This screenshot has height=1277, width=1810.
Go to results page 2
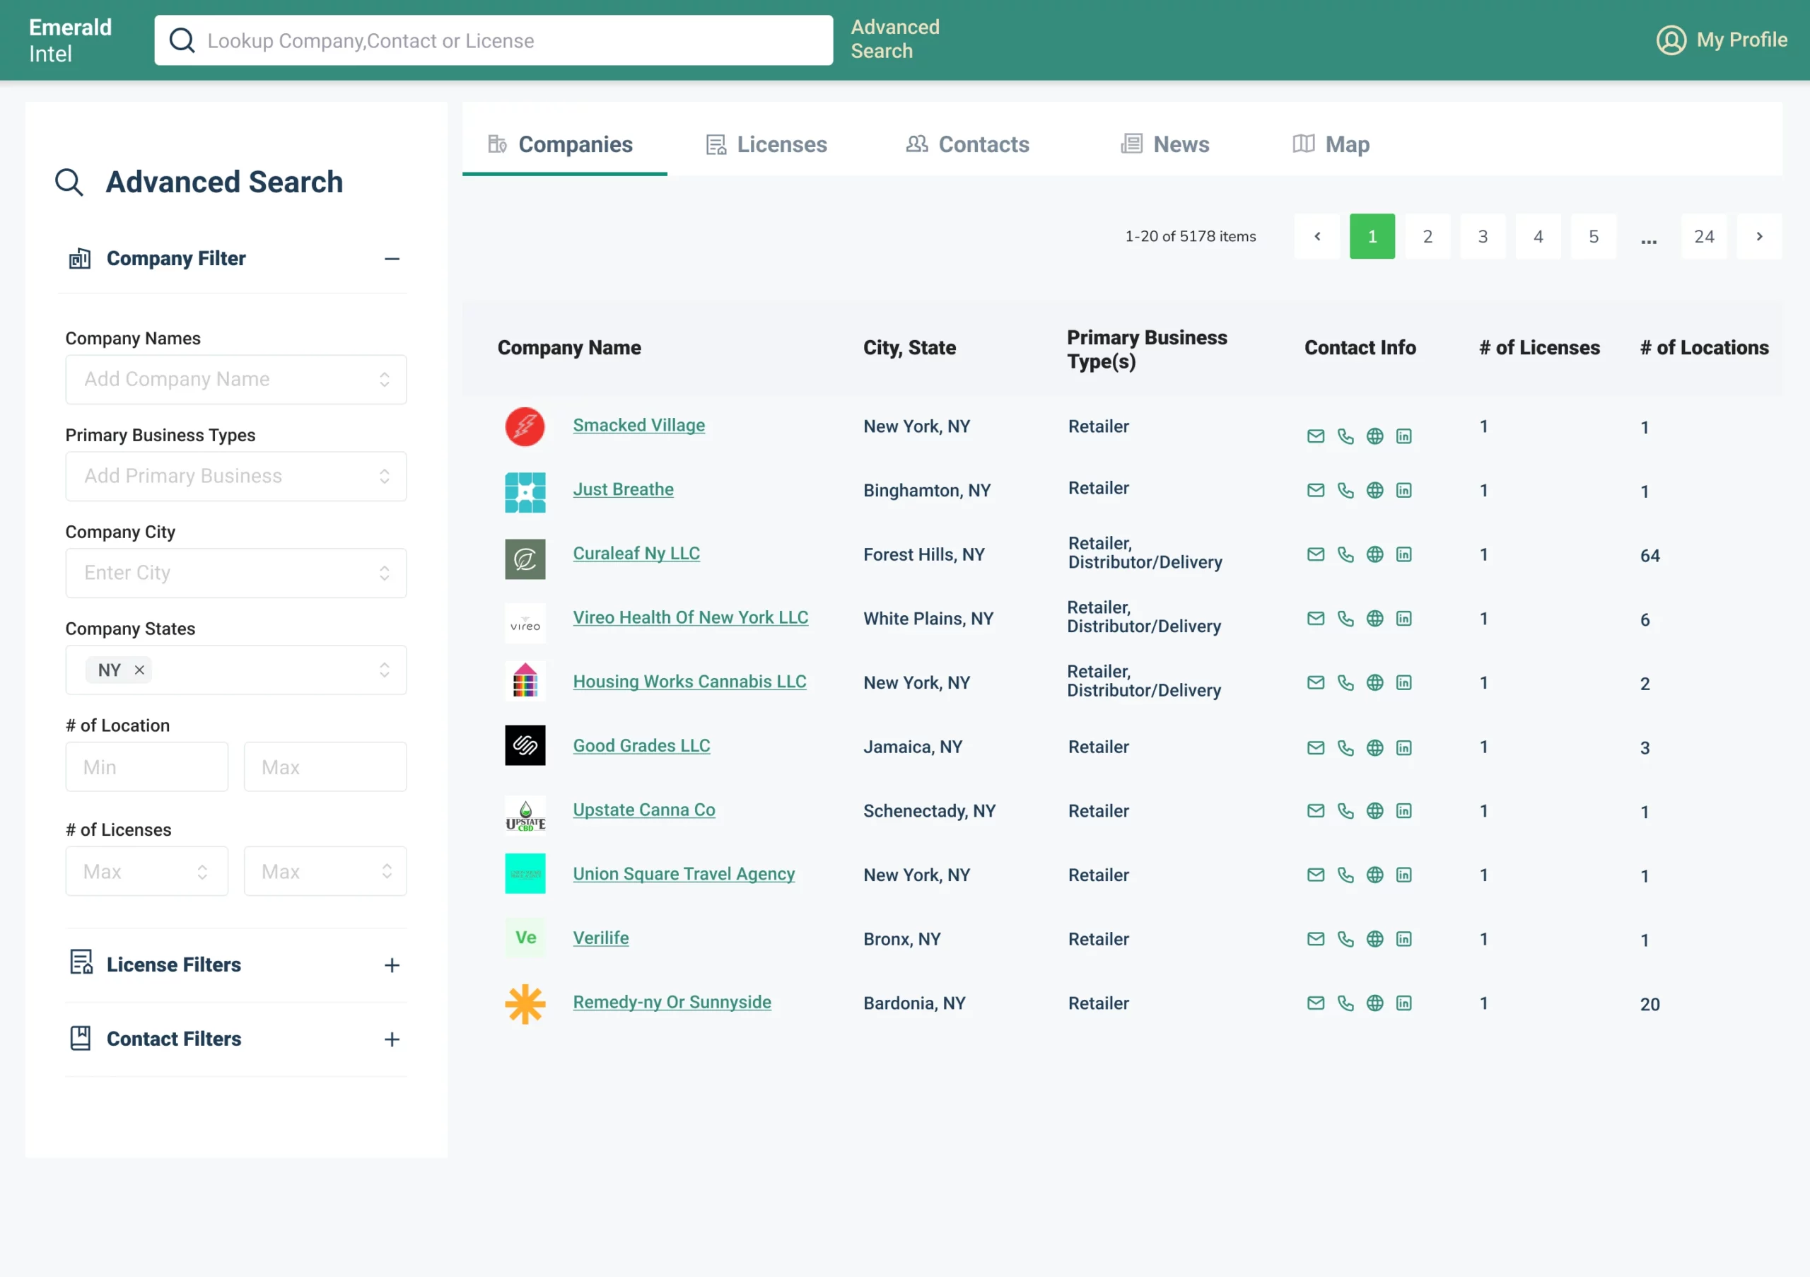point(1427,236)
